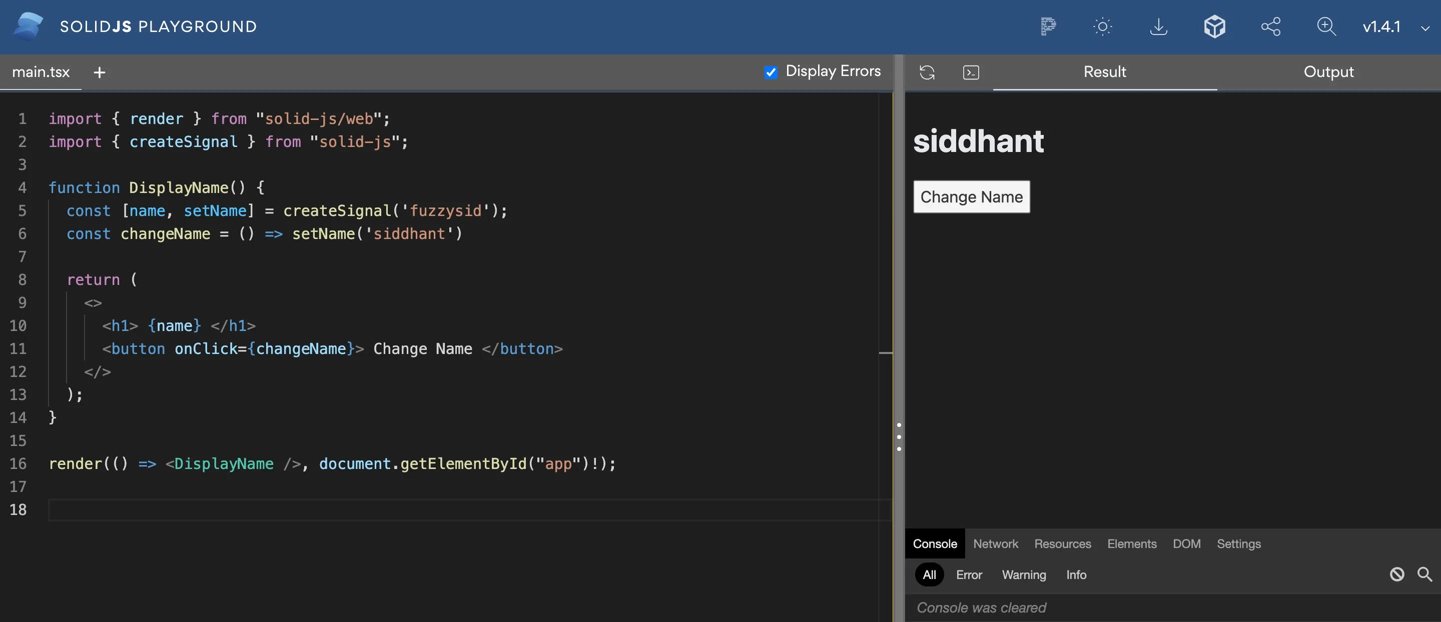Image resolution: width=1441 pixels, height=622 pixels.
Task: Expand the v1.4.1 version dropdown
Action: 1381,27
